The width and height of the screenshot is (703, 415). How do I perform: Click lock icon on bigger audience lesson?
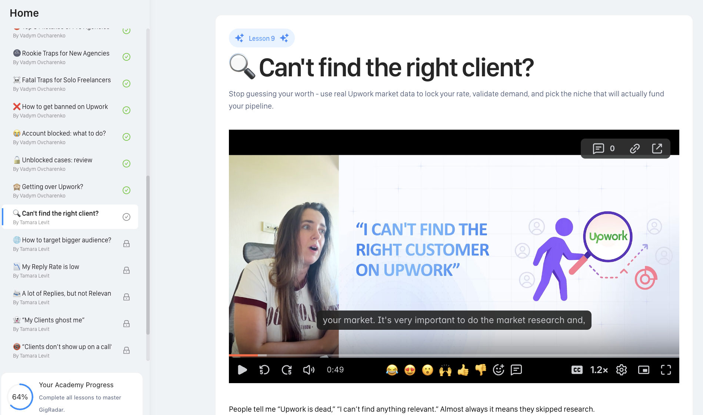tap(126, 243)
